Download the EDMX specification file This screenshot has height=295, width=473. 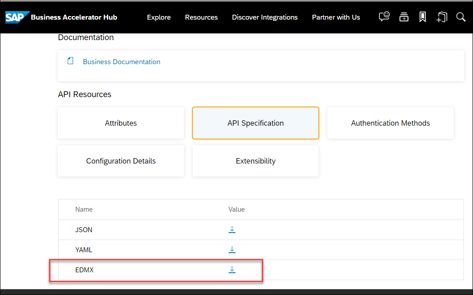click(232, 270)
